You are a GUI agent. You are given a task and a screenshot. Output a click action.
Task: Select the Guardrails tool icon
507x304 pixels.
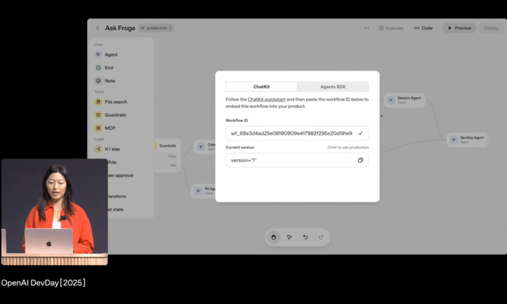pos(98,115)
